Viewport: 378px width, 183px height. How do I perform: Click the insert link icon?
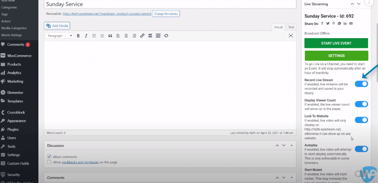click(x=142, y=36)
